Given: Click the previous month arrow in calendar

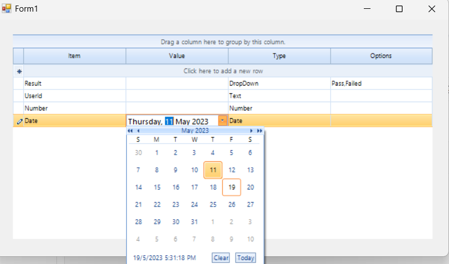Looking at the screenshot, I should pyautogui.click(x=138, y=131).
